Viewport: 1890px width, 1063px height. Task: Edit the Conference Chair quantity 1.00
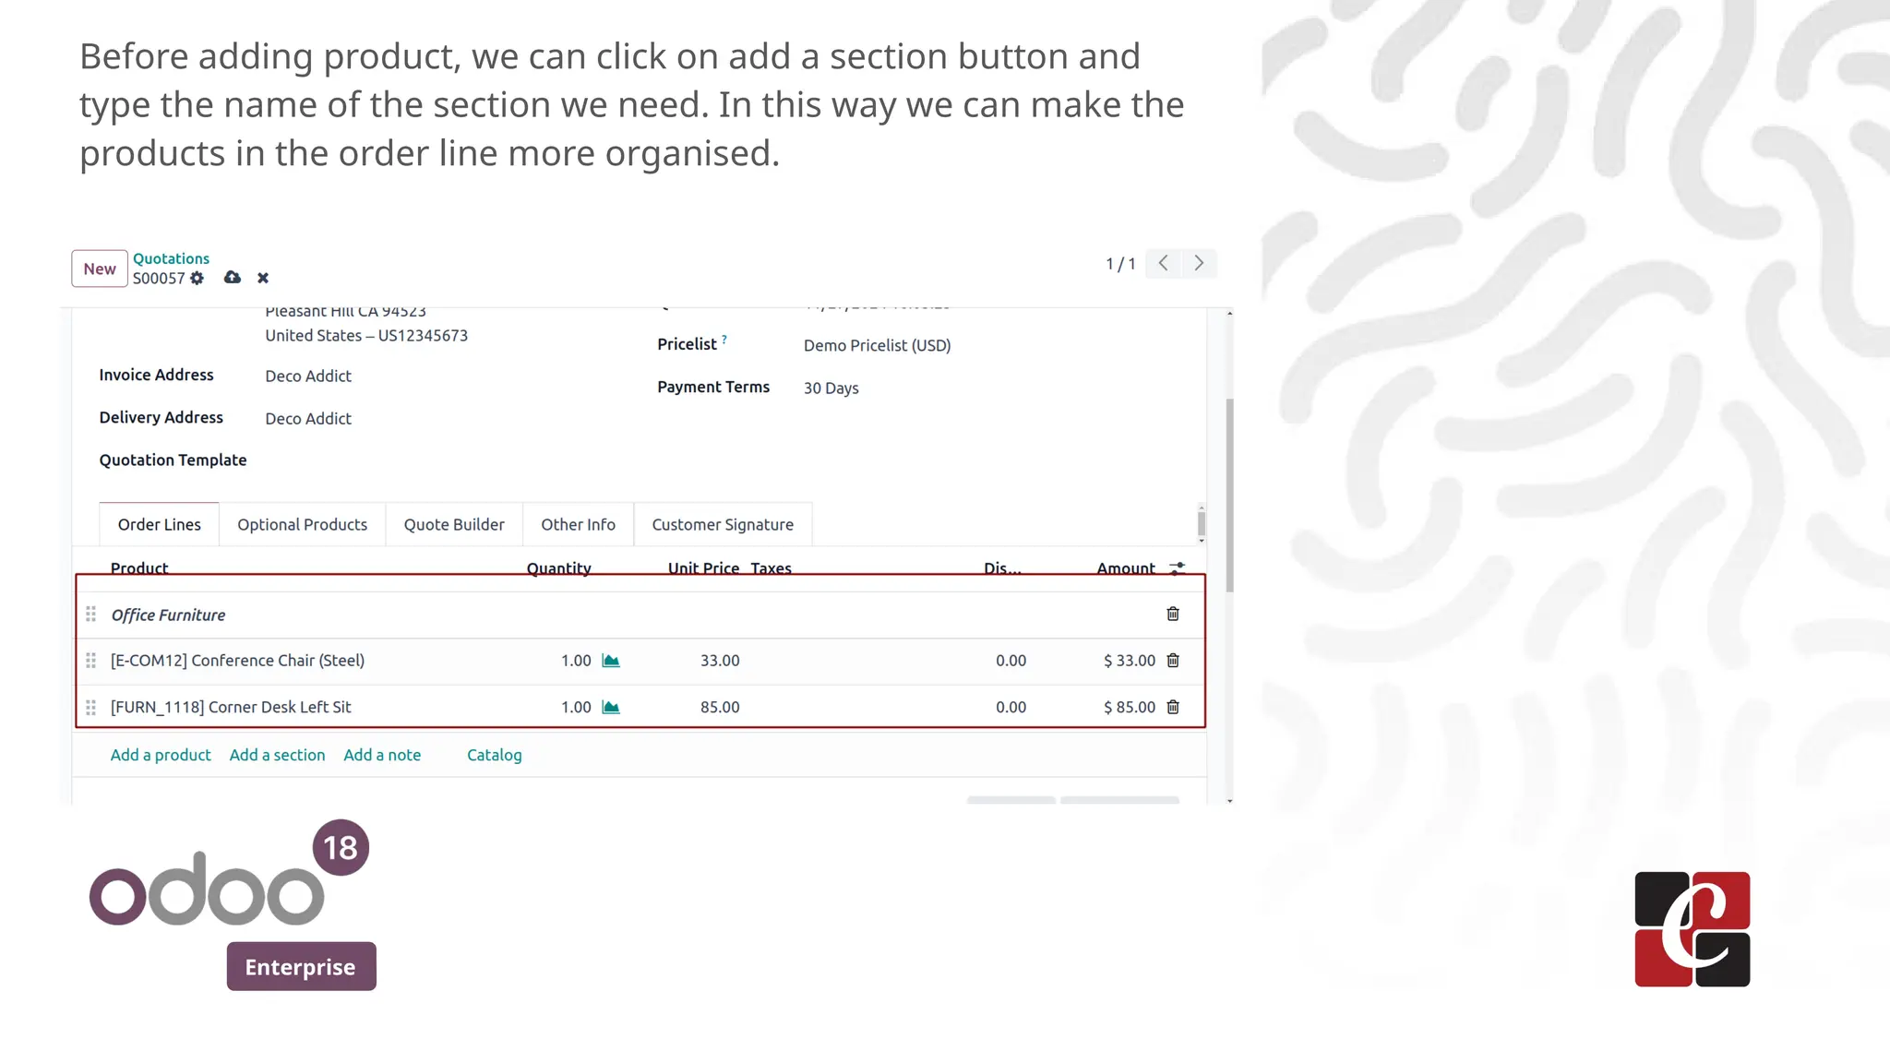576,660
